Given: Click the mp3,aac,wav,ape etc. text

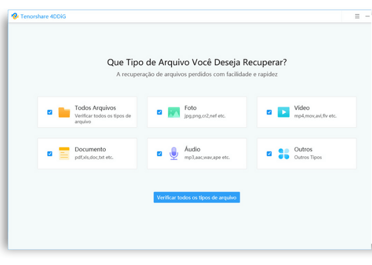Looking at the screenshot, I should [x=207, y=157].
